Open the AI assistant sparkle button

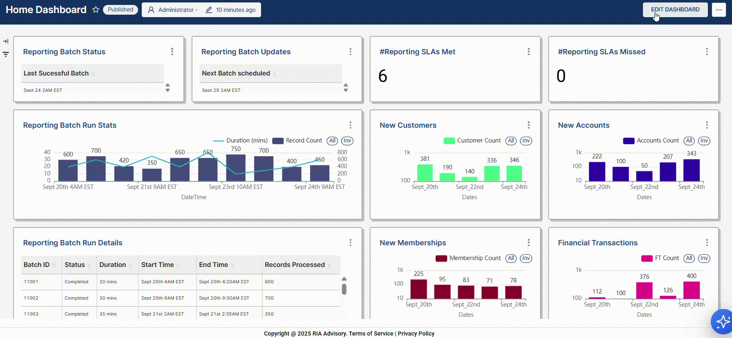click(x=722, y=322)
